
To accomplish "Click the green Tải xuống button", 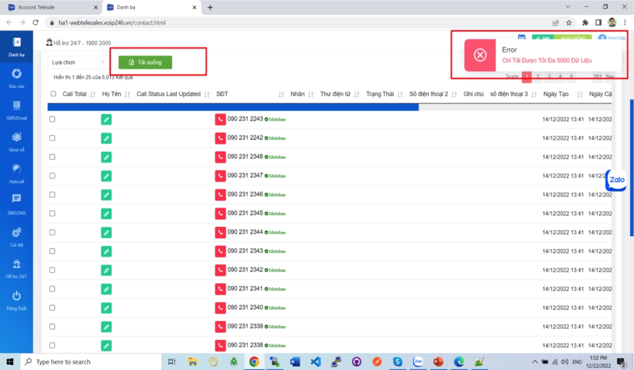I will pos(145,63).
